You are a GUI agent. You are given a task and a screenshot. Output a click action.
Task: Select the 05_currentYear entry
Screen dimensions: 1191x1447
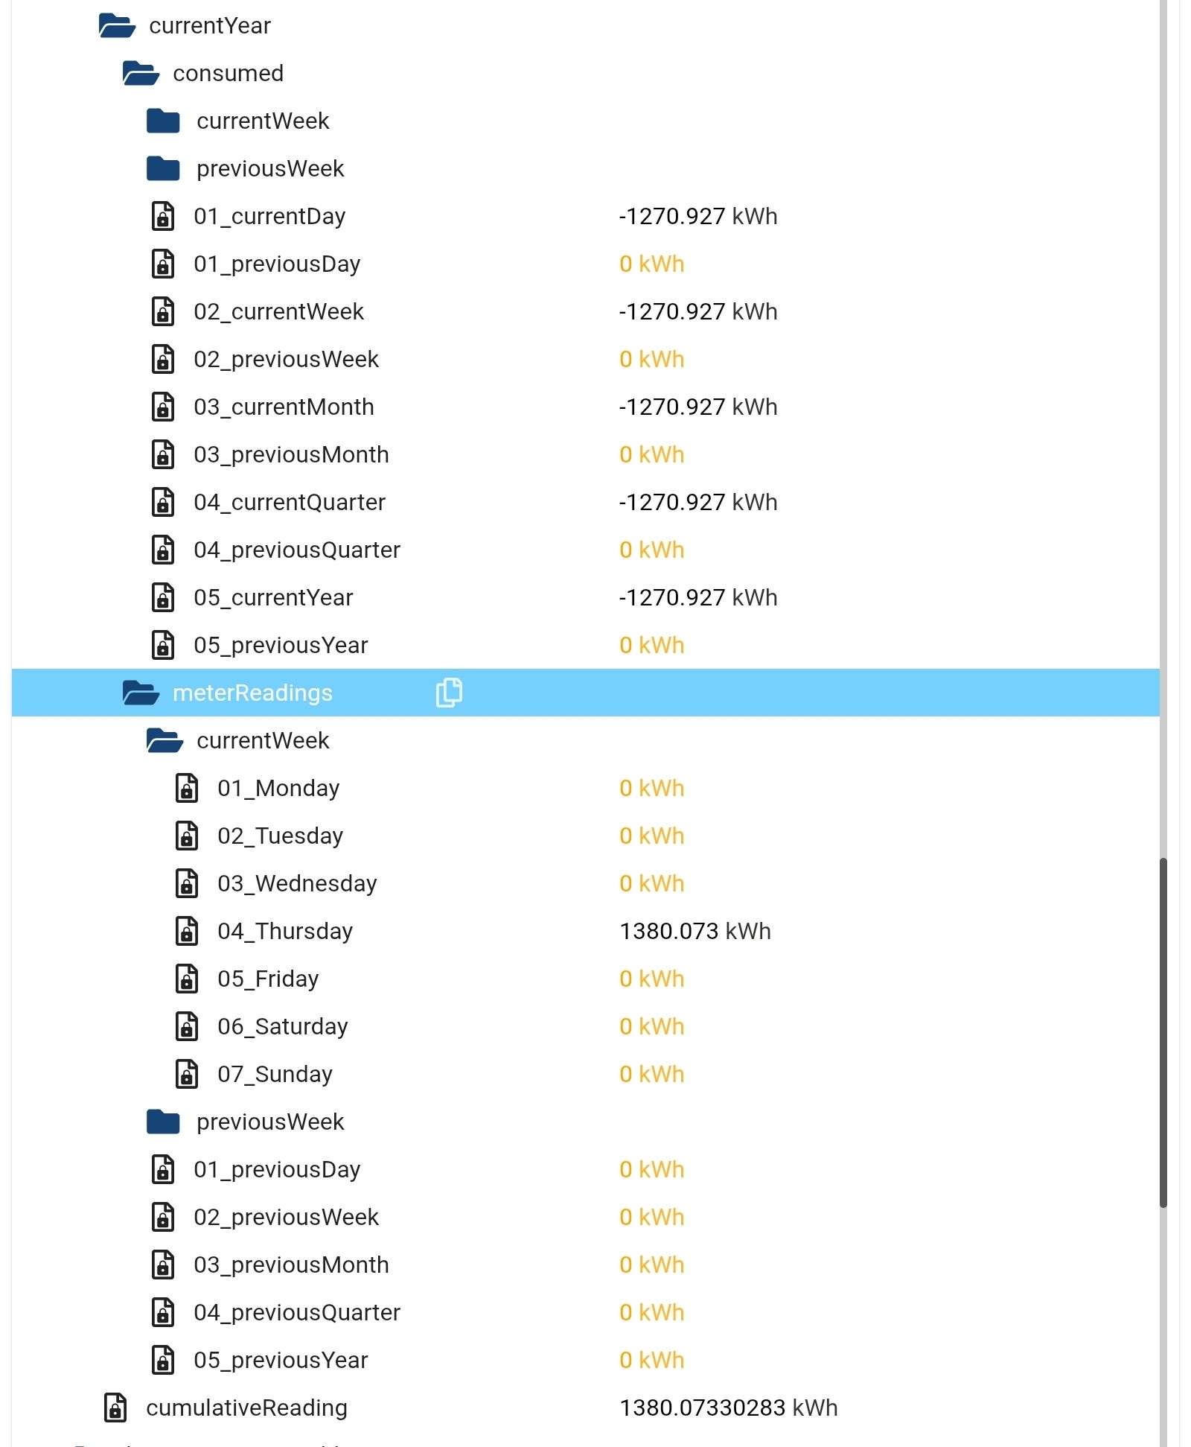(274, 597)
